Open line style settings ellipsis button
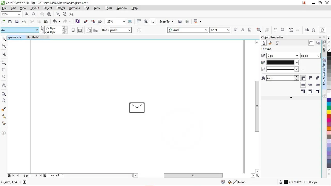Viewport: 331px width, 186px height. click(x=303, y=69)
